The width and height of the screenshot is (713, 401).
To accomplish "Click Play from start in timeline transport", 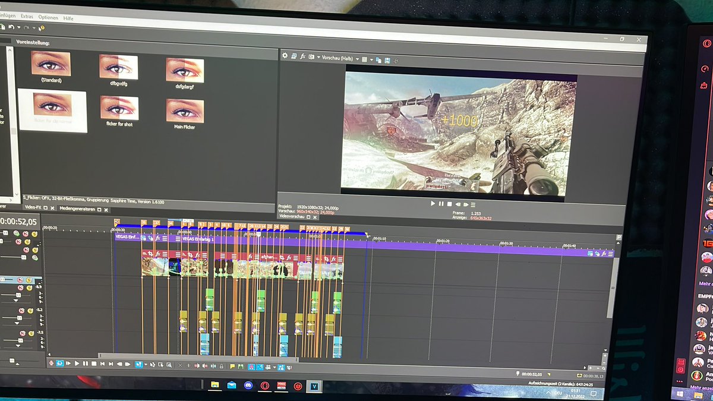I will 68,363.
